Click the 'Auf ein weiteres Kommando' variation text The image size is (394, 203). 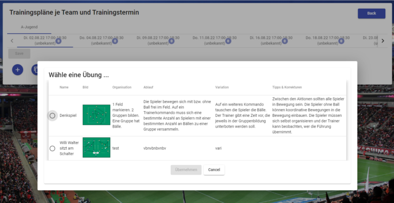click(243, 115)
